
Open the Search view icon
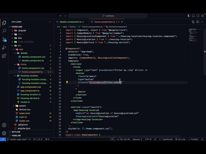4,31
